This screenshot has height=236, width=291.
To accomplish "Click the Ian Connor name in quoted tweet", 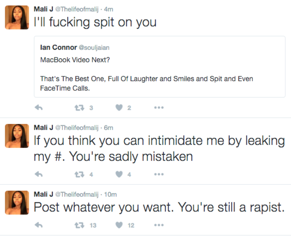I will (x=59, y=47).
